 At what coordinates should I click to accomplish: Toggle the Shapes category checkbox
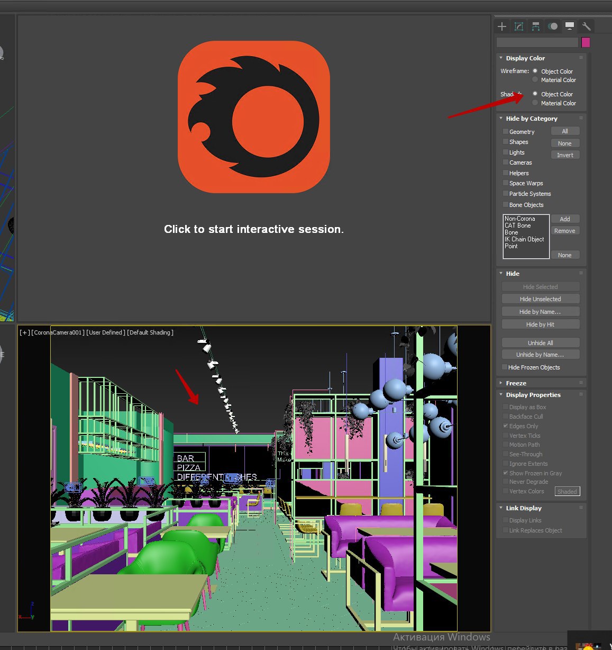[505, 142]
